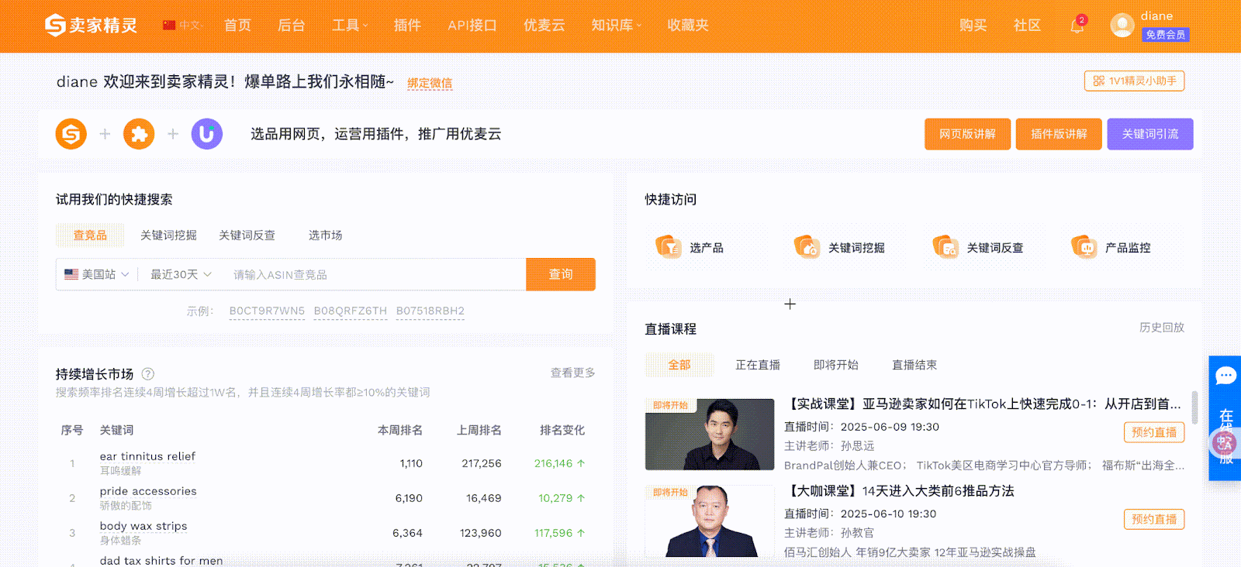Open 优麦云 in the navigation
Image resolution: width=1241 pixels, height=567 pixels.
[544, 26]
